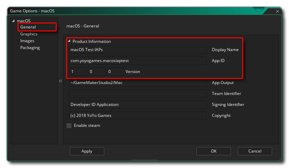The image size is (289, 168).
Task: Open the Images settings page
Action: [x=27, y=41]
